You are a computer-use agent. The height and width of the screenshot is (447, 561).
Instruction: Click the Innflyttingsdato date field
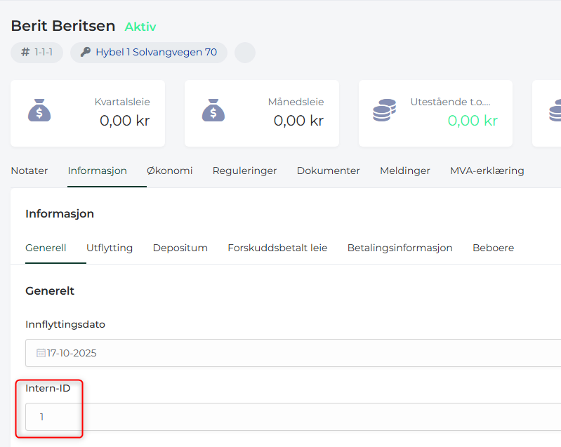point(293,353)
